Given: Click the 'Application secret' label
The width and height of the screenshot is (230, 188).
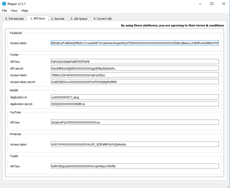Looking at the screenshot, I should click(x=21, y=104).
